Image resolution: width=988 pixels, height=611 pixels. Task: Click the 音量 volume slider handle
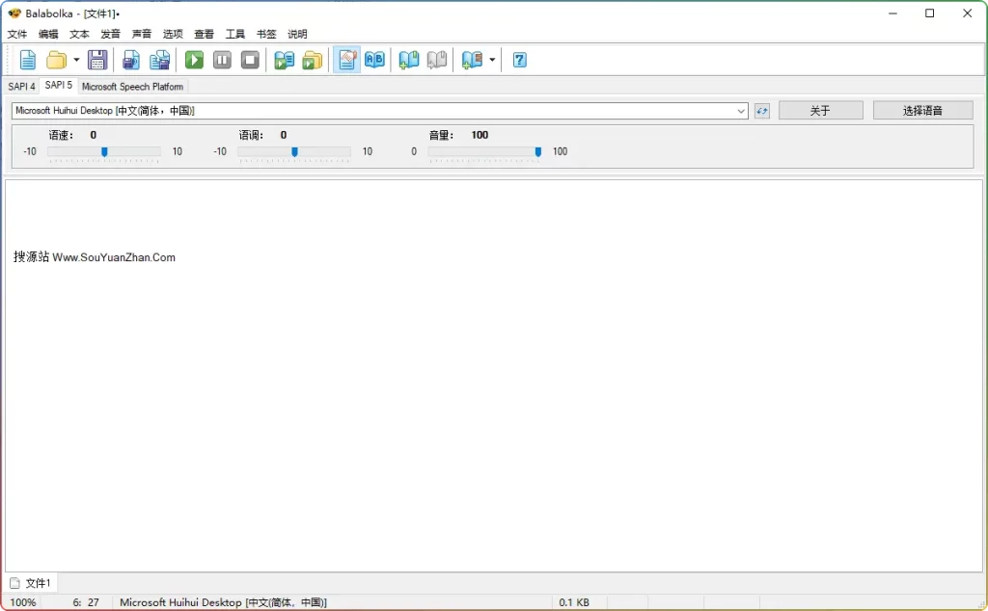(538, 151)
